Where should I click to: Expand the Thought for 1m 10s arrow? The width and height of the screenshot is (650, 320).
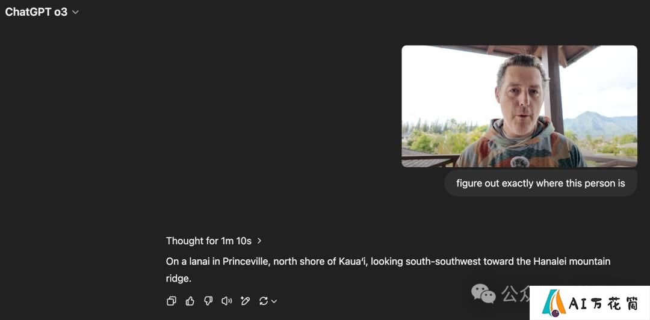(x=259, y=241)
